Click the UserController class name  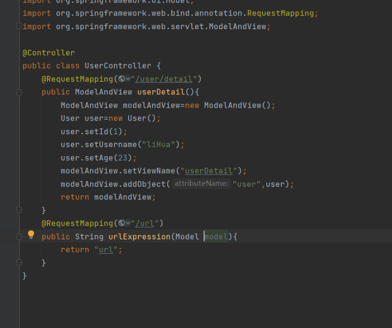[x=118, y=66]
